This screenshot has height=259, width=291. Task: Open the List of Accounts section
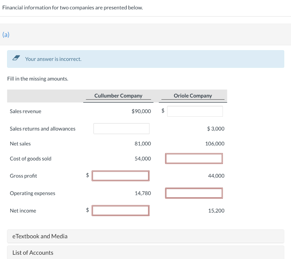tap(33, 253)
